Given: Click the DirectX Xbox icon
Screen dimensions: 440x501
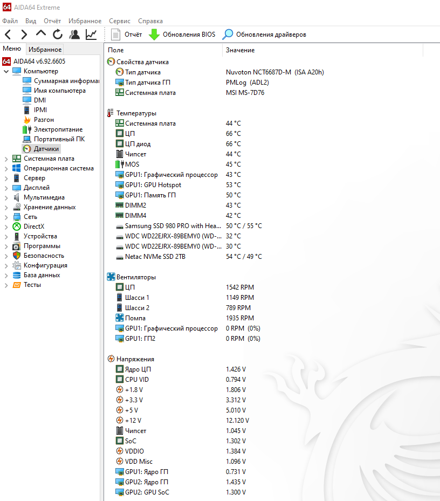Looking at the screenshot, I should (x=17, y=227).
